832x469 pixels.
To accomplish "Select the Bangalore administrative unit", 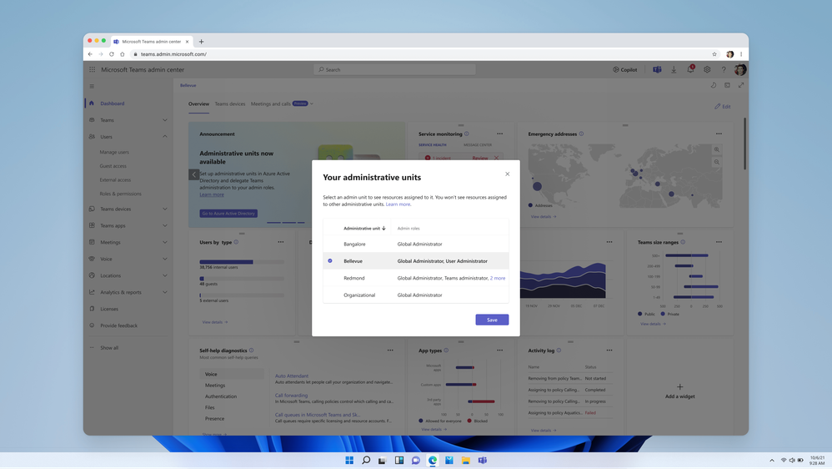I will [x=415, y=244].
